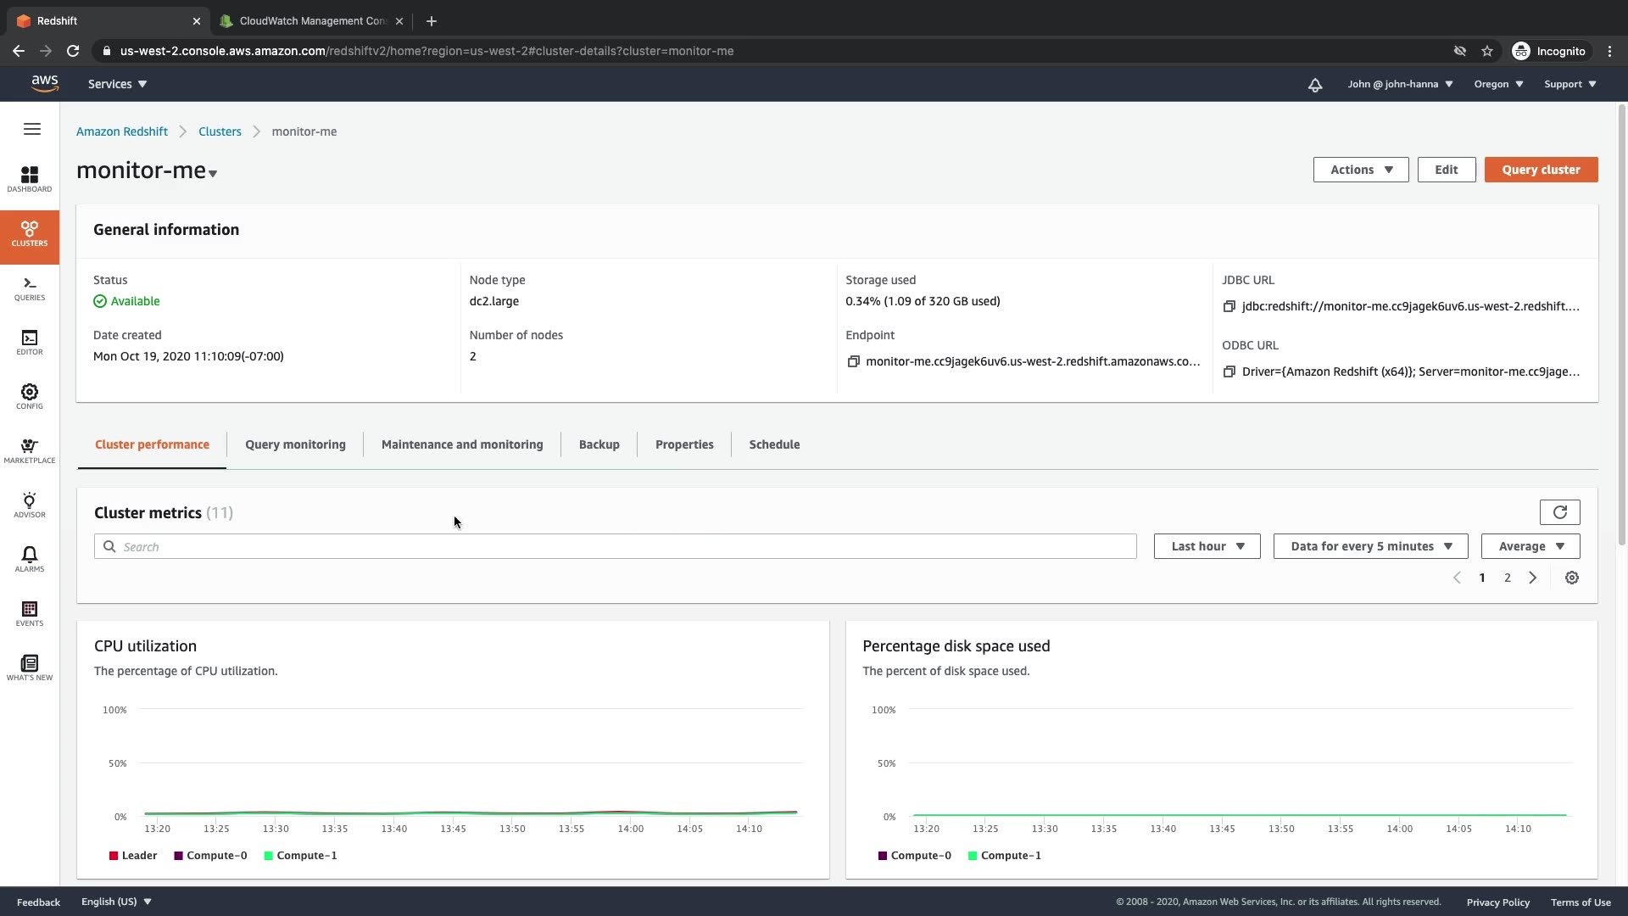
Task: Click the metrics Search field
Action: click(x=615, y=547)
